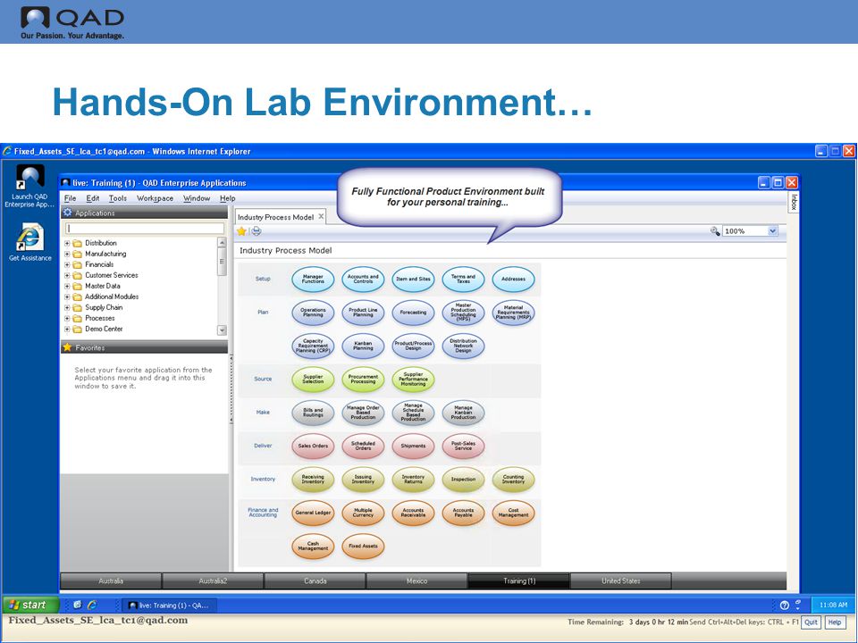Open the Edit menu
This screenshot has height=643, width=858.
pos(92,198)
